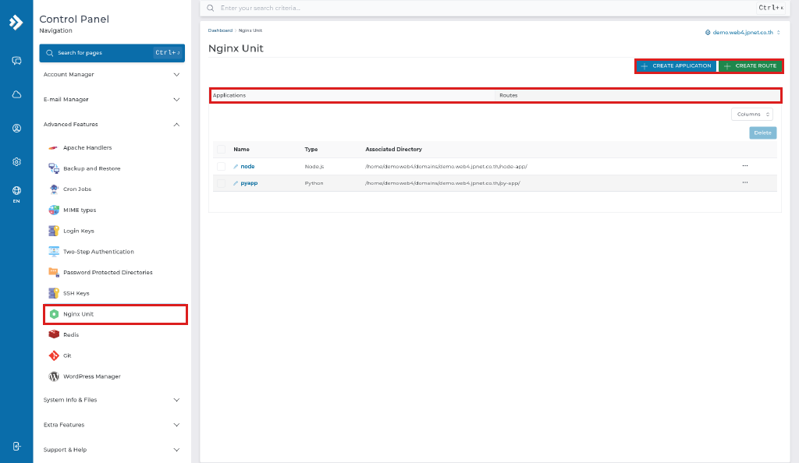Image resolution: width=799 pixels, height=463 pixels.
Task: Open the messages chat icon in sidebar
Action: [16, 61]
